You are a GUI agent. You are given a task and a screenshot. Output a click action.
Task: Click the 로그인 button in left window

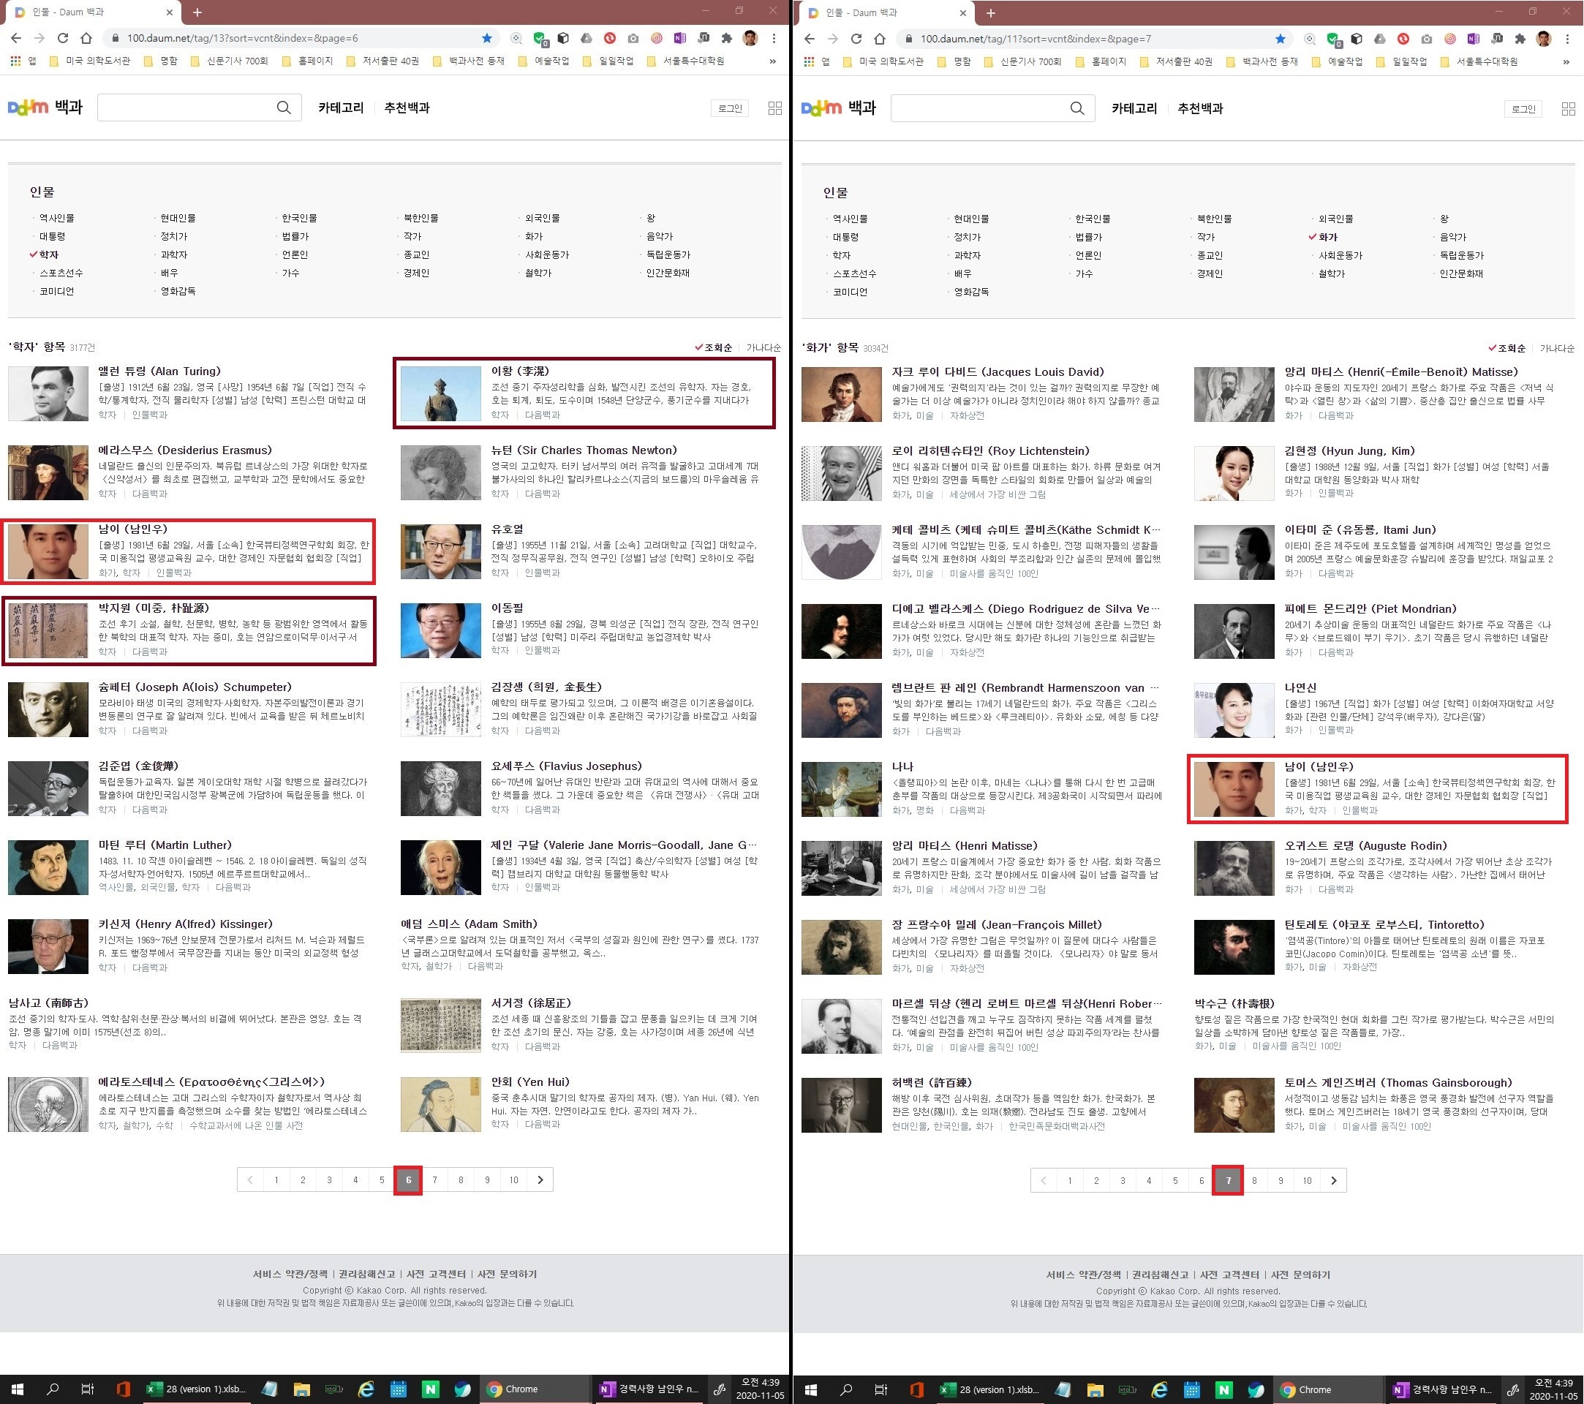[x=729, y=108]
